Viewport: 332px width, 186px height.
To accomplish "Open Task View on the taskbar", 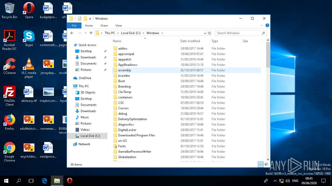I will 31,181.
